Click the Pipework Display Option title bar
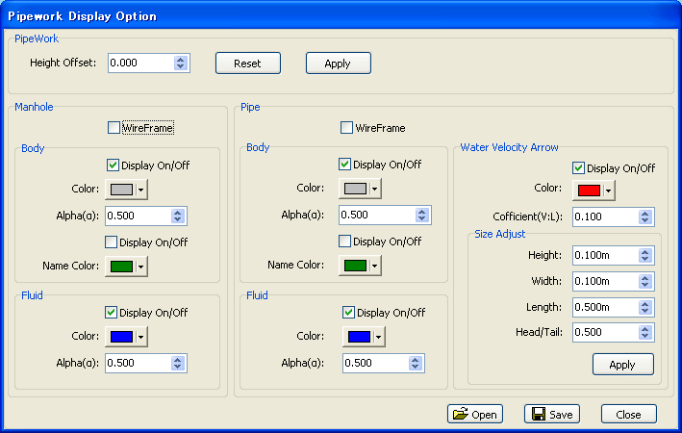This screenshot has height=433, width=682. click(341, 15)
